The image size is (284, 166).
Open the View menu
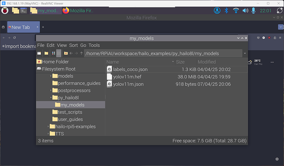coord(62,45)
